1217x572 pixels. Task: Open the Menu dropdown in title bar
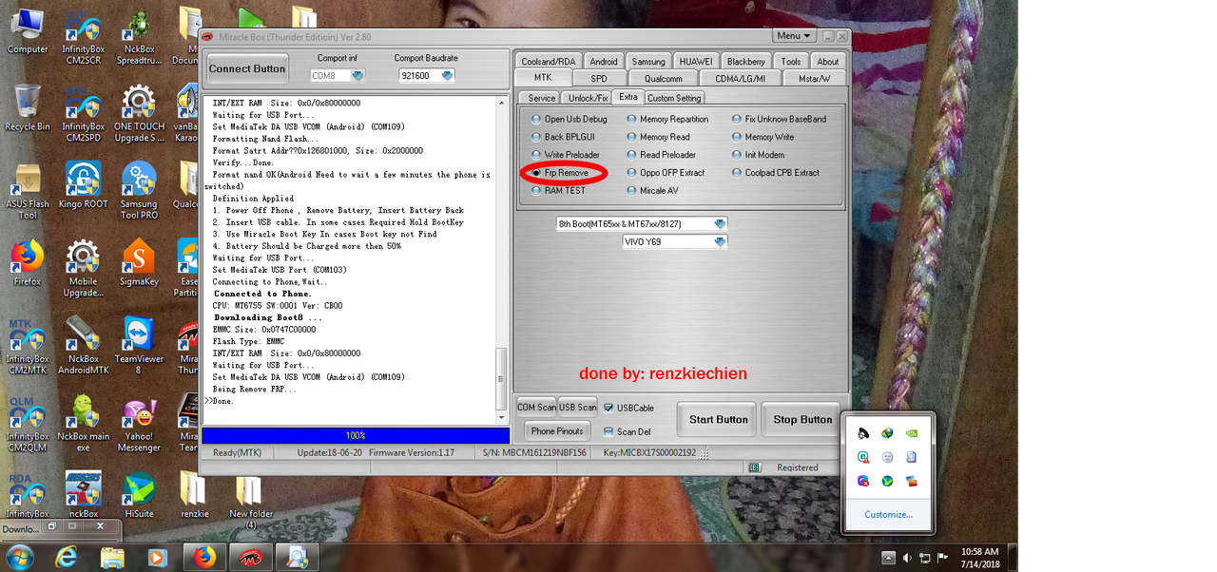794,36
